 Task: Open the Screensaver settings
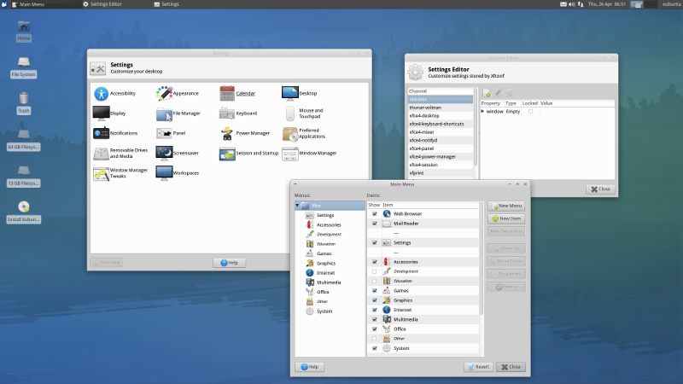coord(164,154)
